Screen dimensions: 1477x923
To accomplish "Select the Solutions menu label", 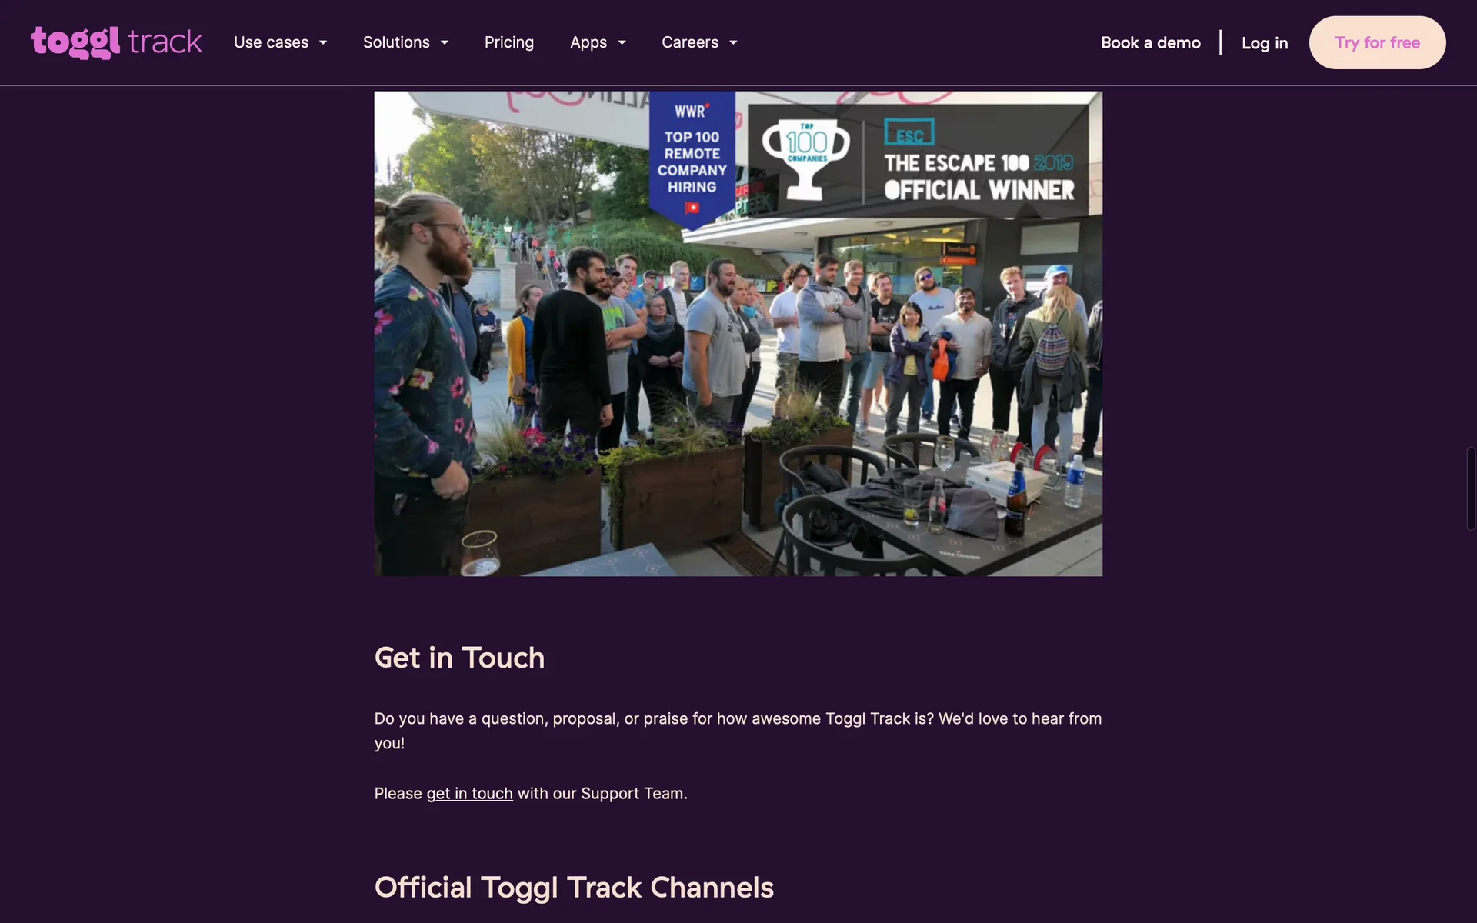I will coord(396,42).
